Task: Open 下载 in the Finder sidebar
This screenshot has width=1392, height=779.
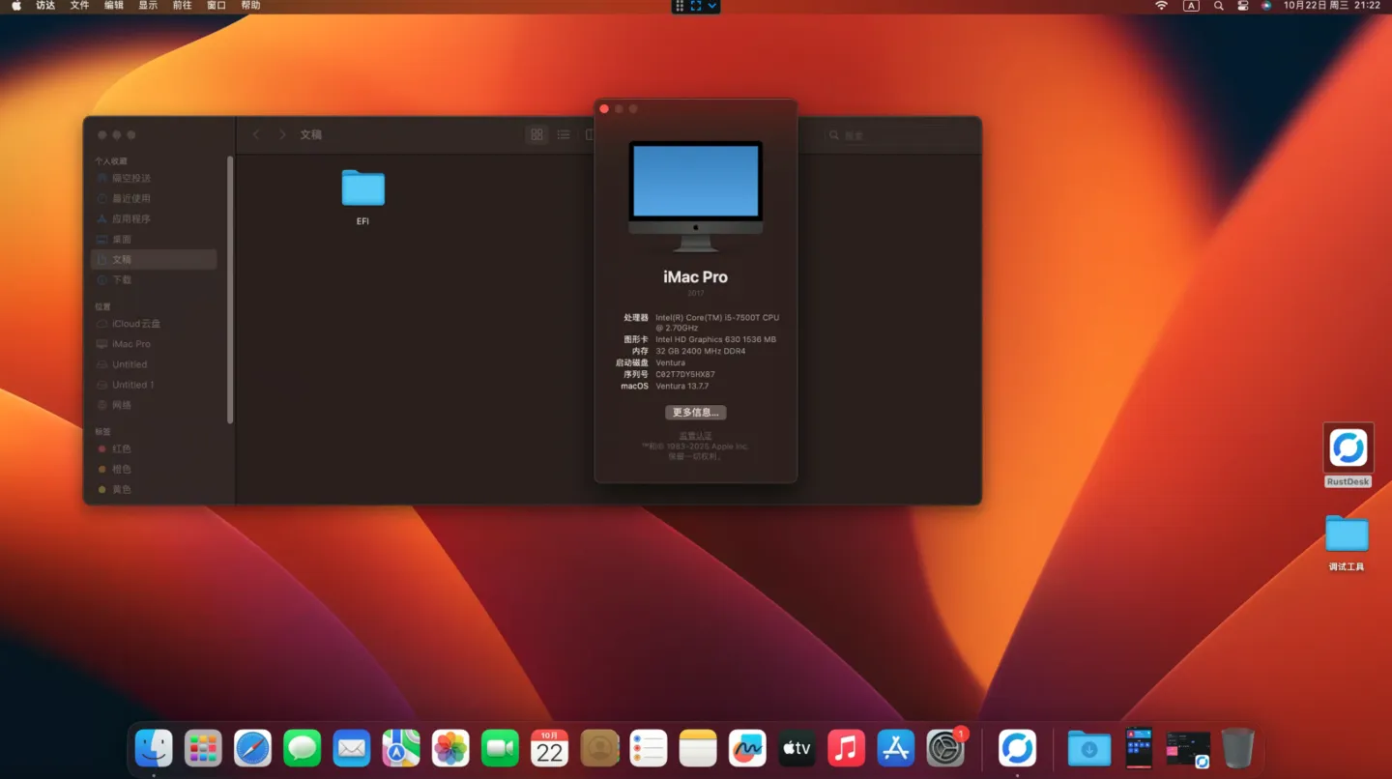Action: coord(120,279)
